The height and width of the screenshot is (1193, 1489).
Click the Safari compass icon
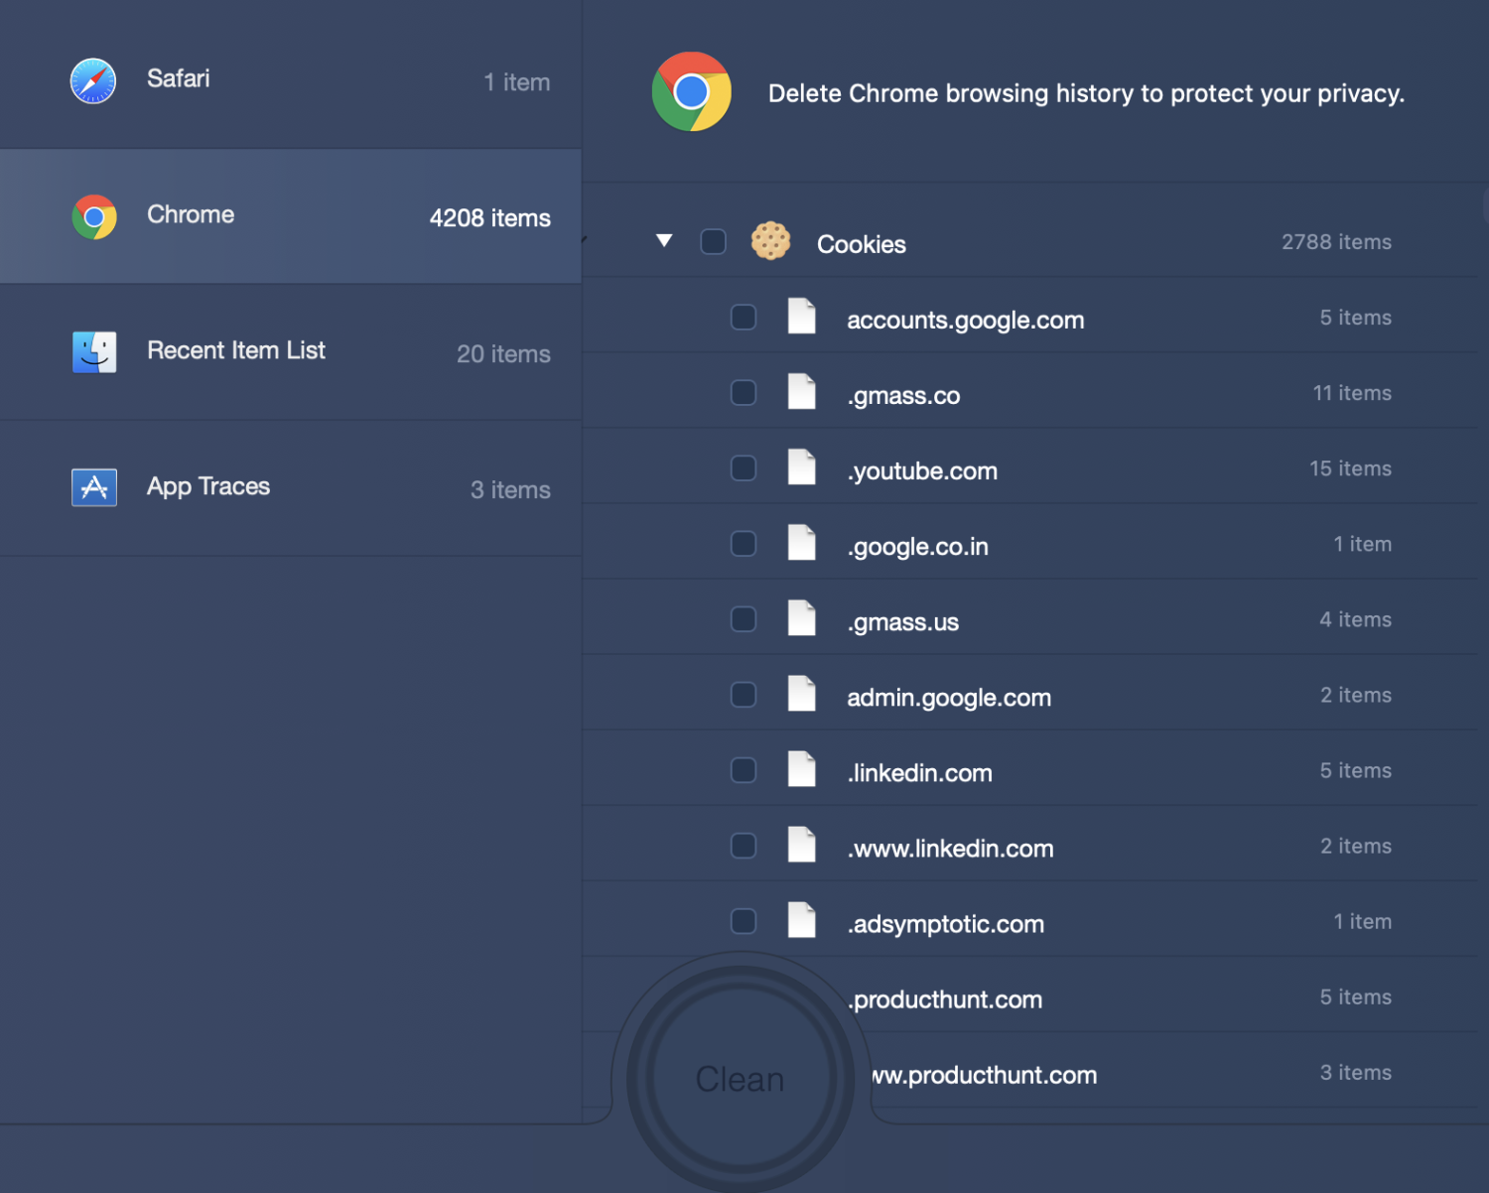(x=93, y=81)
